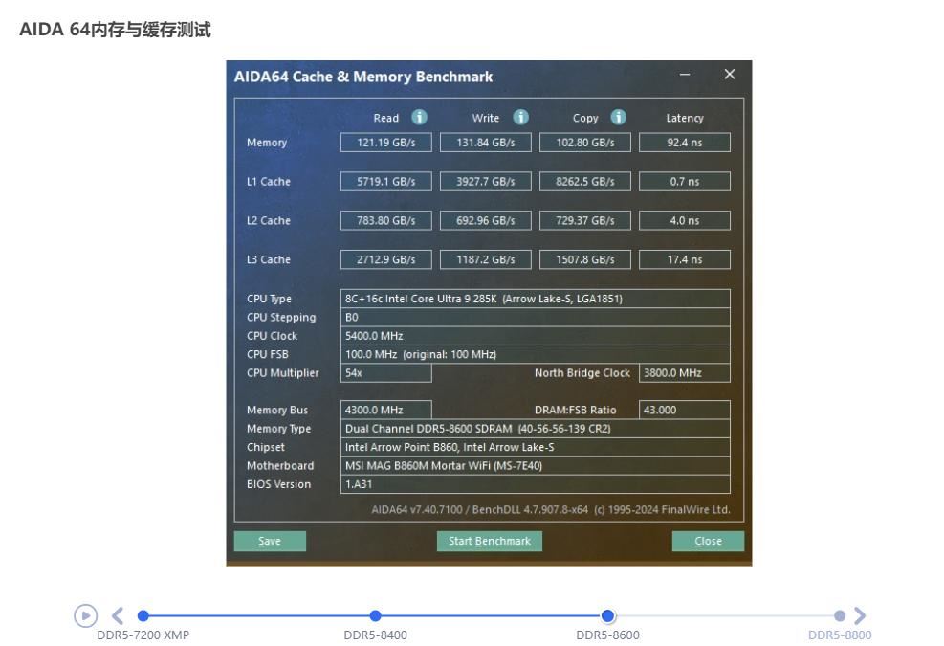Click the Memory Type DDR5-8600 field

[x=536, y=429]
